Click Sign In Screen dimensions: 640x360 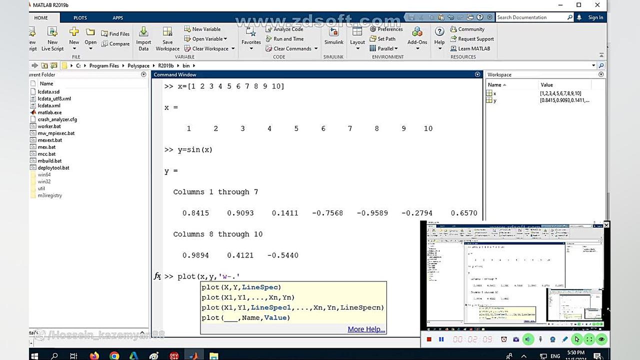click(595, 17)
